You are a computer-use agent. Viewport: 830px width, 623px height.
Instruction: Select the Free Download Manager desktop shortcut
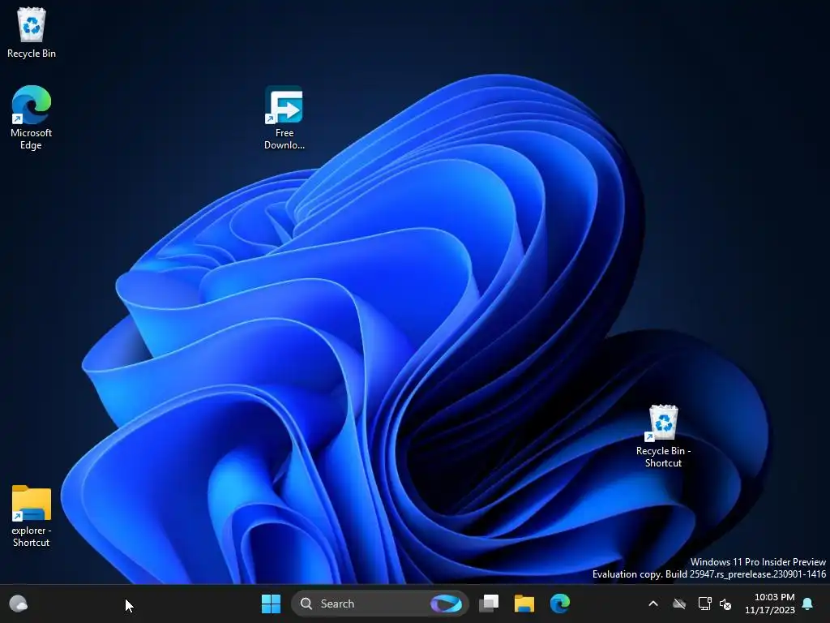(285, 118)
